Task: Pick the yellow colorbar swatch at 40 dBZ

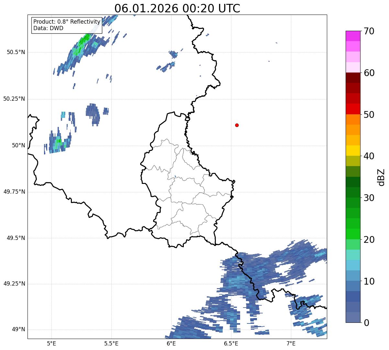Action: pyautogui.click(x=353, y=151)
